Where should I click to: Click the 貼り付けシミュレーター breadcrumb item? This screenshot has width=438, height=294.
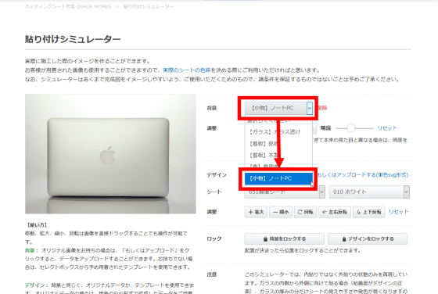pyautogui.click(x=149, y=6)
